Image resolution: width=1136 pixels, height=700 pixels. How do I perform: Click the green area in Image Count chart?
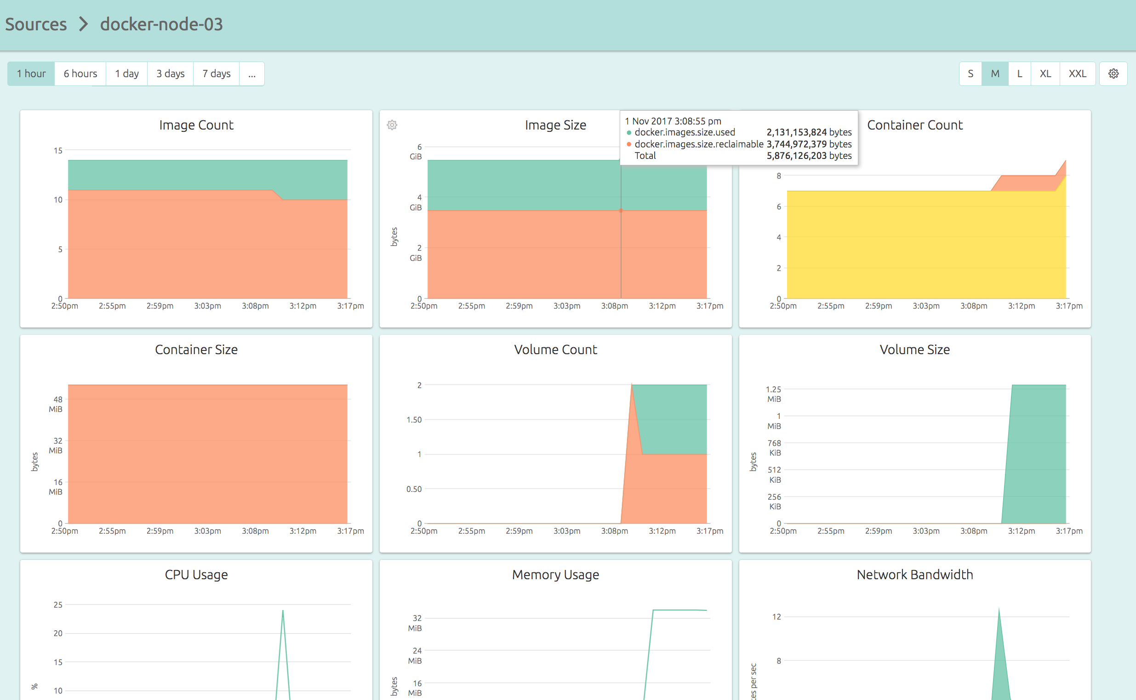[x=207, y=175]
